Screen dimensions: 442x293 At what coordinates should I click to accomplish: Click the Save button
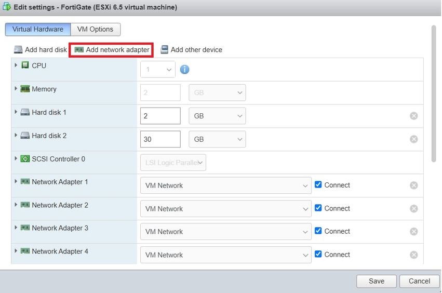click(376, 281)
